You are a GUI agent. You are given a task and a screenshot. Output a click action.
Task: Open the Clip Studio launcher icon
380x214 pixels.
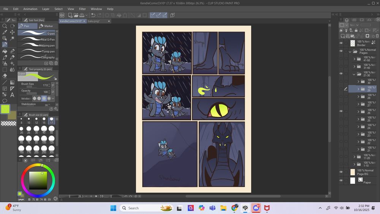62,15
